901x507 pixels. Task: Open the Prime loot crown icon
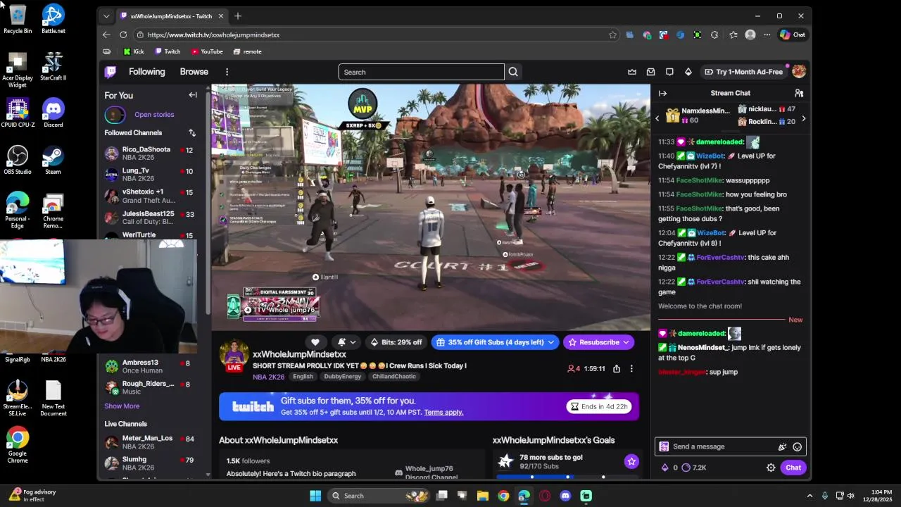(632, 72)
